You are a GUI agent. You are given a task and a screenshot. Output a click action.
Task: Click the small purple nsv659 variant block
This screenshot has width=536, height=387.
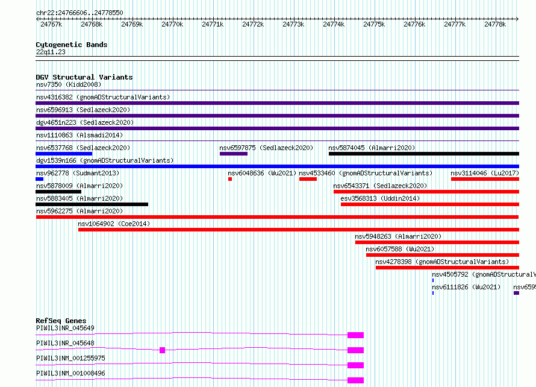tap(517, 293)
